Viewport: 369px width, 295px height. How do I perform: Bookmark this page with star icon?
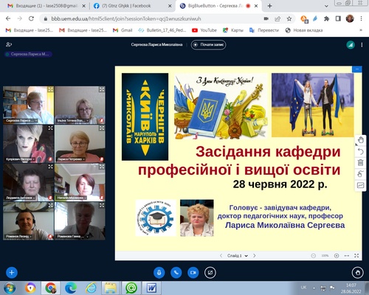[289, 18]
